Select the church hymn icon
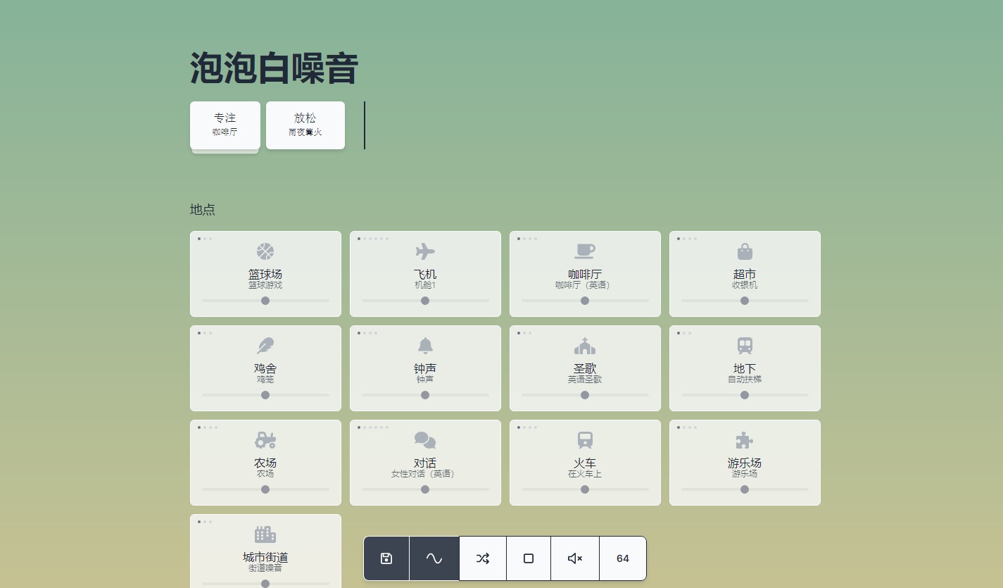This screenshot has width=1003, height=588. pos(584,346)
